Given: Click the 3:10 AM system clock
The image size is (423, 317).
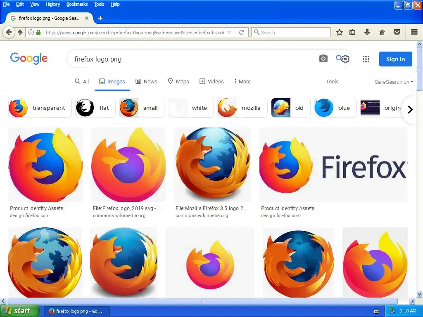Looking at the screenshot, I should (408, 311).
